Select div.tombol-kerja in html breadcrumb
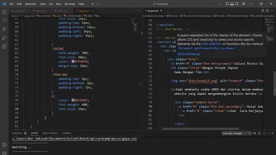 [x=238, y=16]
